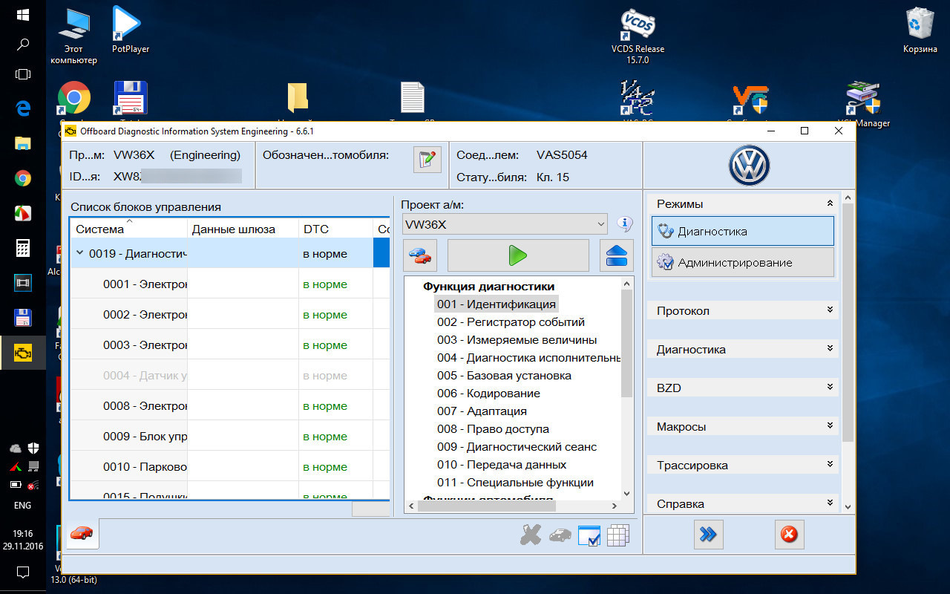Select 005 - Базовая установка
The width and height of the screenshot is (950, 594).
point(504,375)
